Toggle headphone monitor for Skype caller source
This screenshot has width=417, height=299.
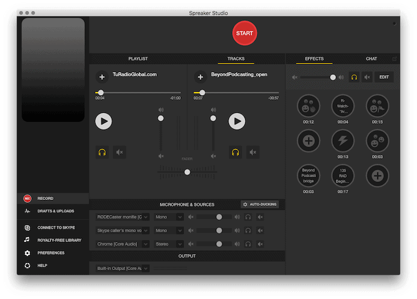(248, 231)
